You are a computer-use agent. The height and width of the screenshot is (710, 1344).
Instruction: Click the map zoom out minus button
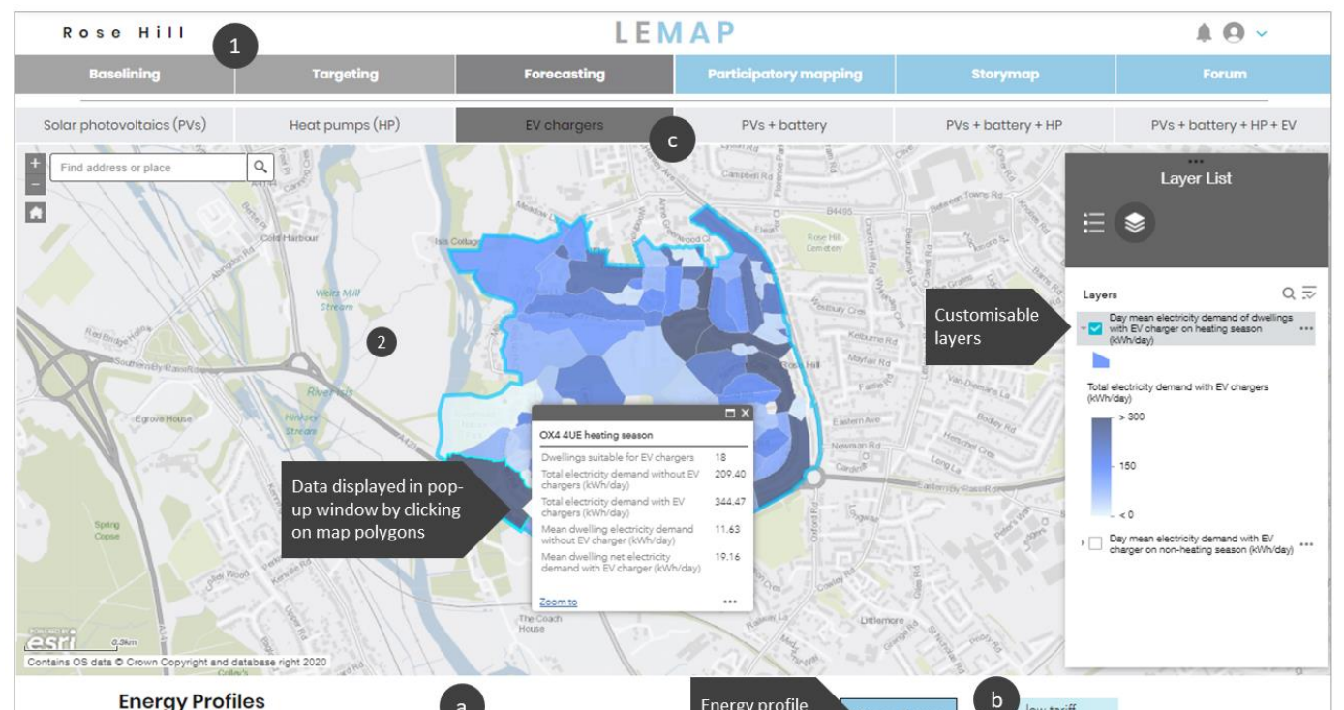(x=35, y=183)
